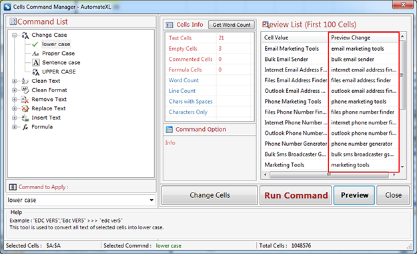Select the lower case command
Viewport: 417px width, 254px height.
pos(56,44)
